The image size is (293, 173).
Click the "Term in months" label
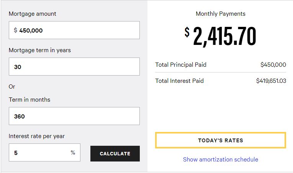point(29,100)
